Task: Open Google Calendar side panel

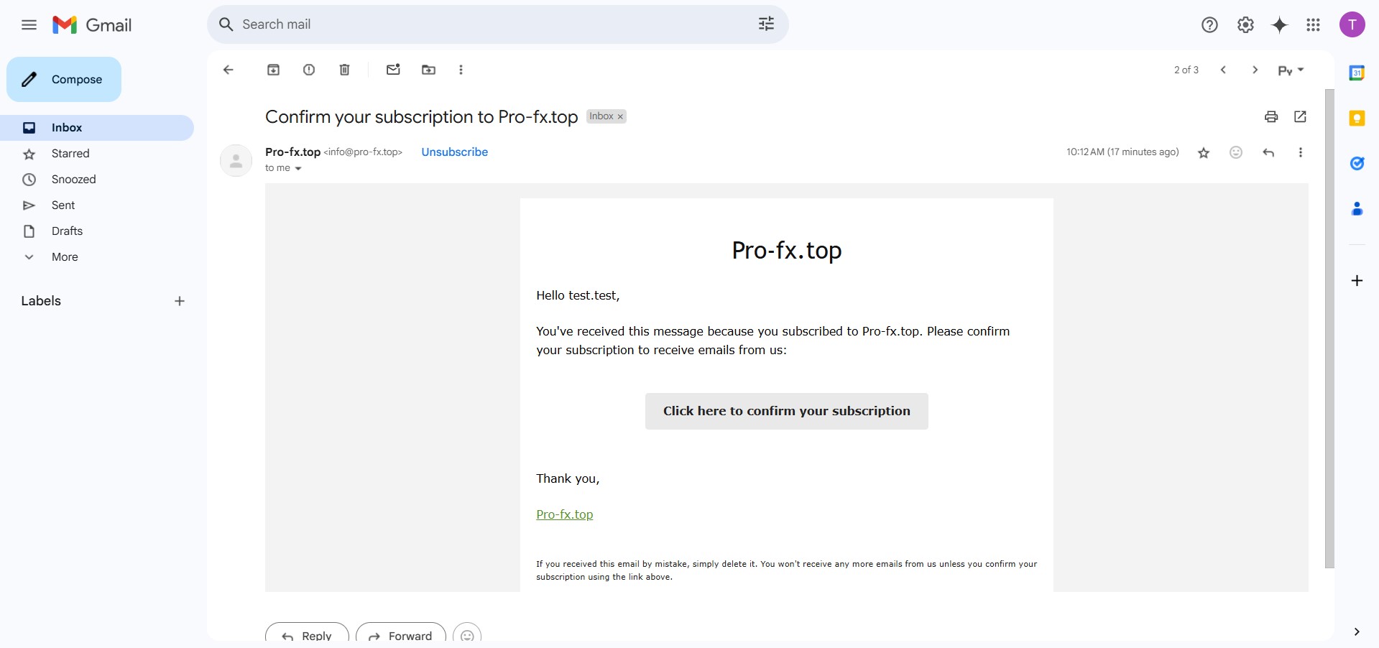Action: click(1357, 73)
